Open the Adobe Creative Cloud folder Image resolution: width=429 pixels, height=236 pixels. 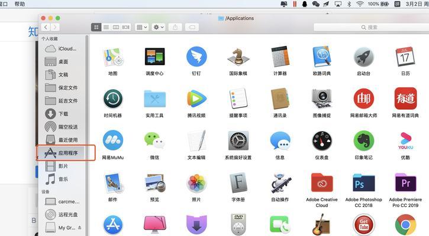coord(322,182)
